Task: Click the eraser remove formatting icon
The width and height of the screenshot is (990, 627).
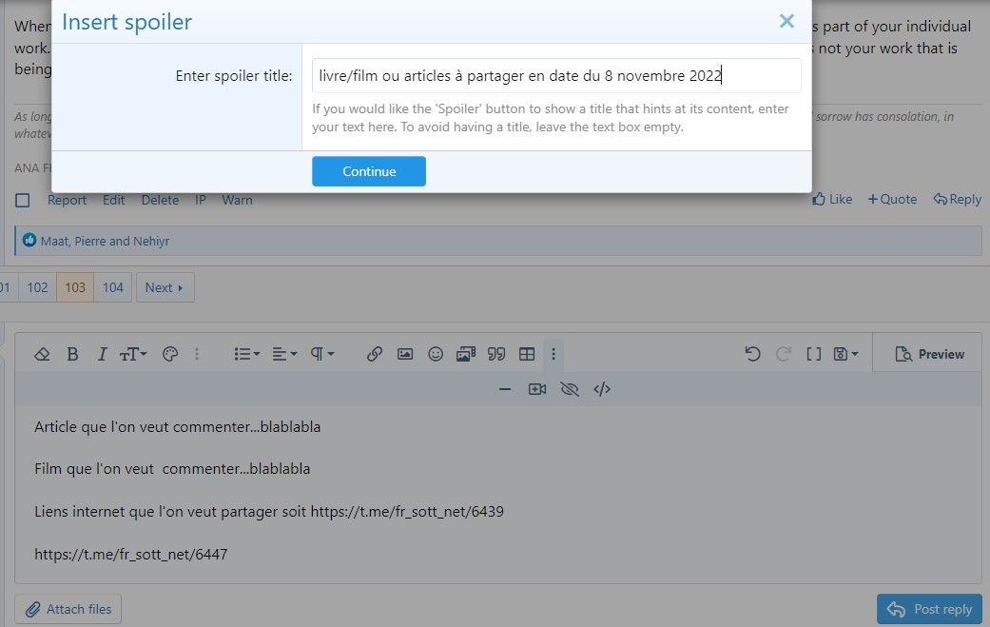Action: click(x=42, y=354)
